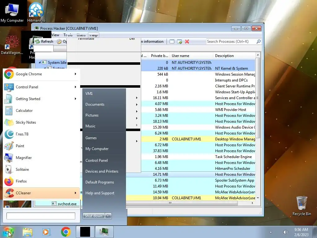The width and height of the screenshot is (317, 238).
Task: Expand the CCleaner submenu arrow
Action: click(x=76, y=193)
